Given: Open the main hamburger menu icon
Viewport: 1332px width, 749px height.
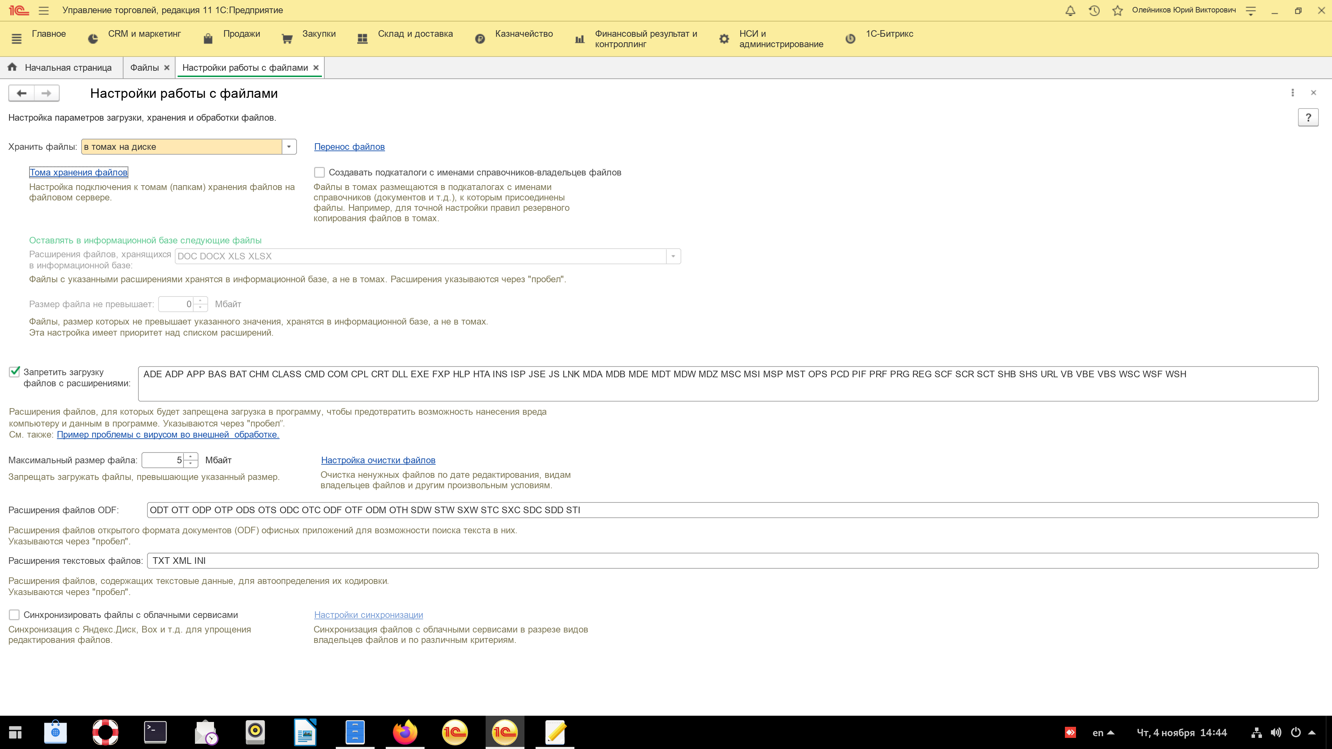Looking at the screenshot, I should point(43,10).
